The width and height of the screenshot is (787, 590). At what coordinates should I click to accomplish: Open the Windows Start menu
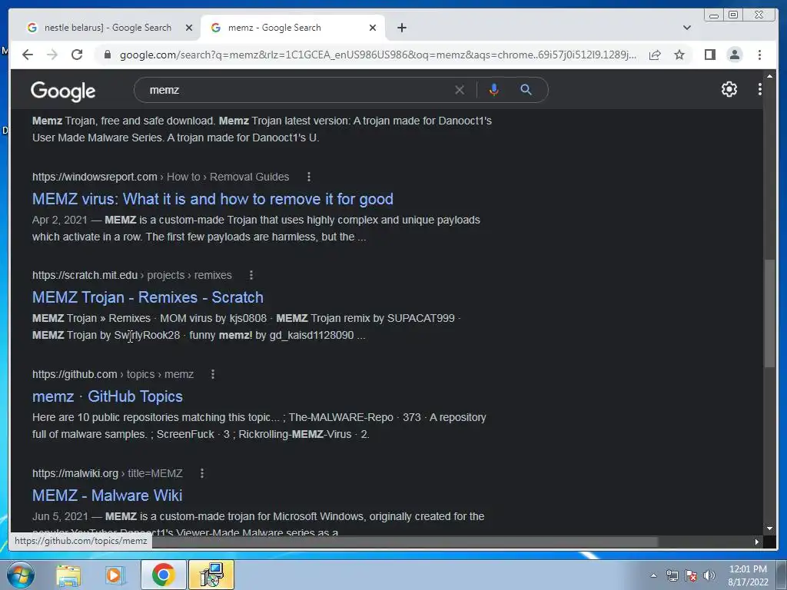point(21,575)
